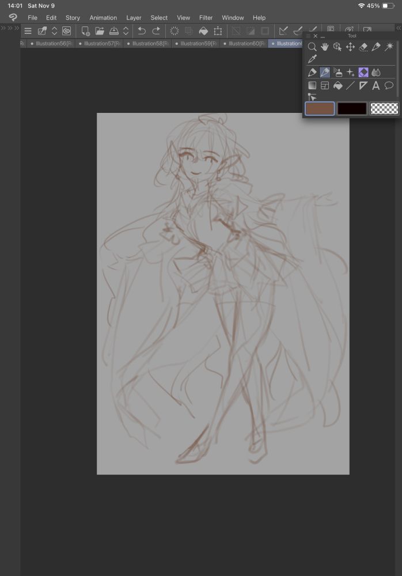
Task: Expand chevrons next to the Save icon
Action: [x=126, y=31]
